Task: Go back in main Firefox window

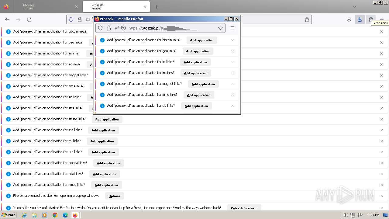Action: (7, 19)
